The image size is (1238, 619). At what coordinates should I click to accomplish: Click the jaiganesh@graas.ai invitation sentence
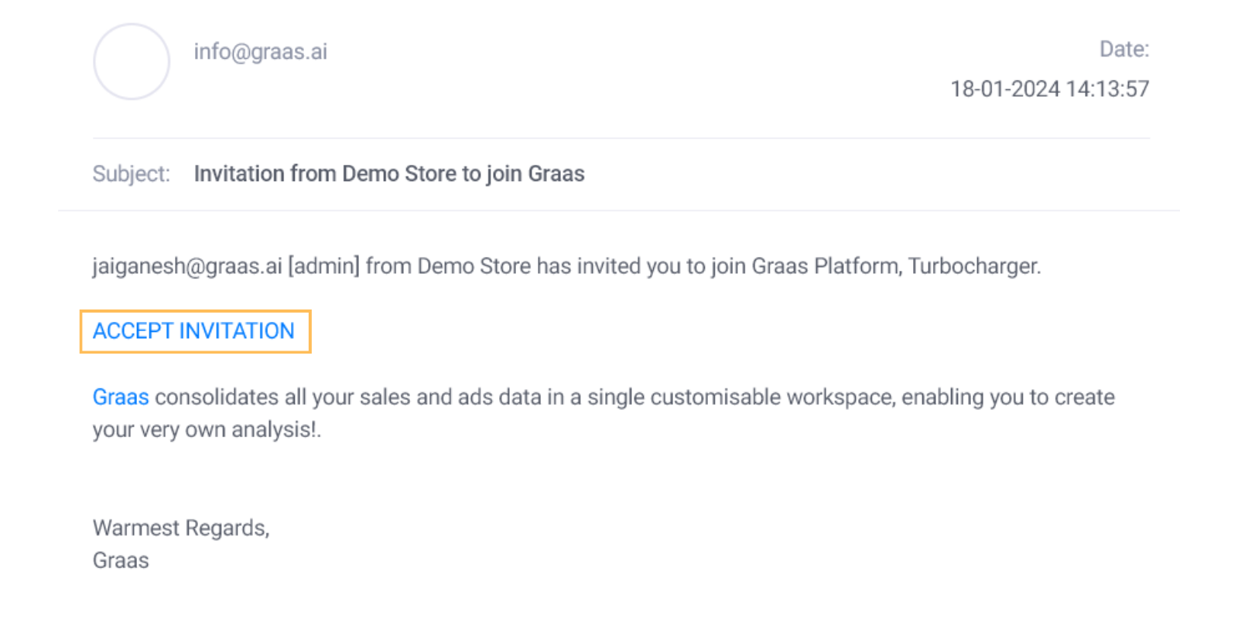(x=566, y=266)
